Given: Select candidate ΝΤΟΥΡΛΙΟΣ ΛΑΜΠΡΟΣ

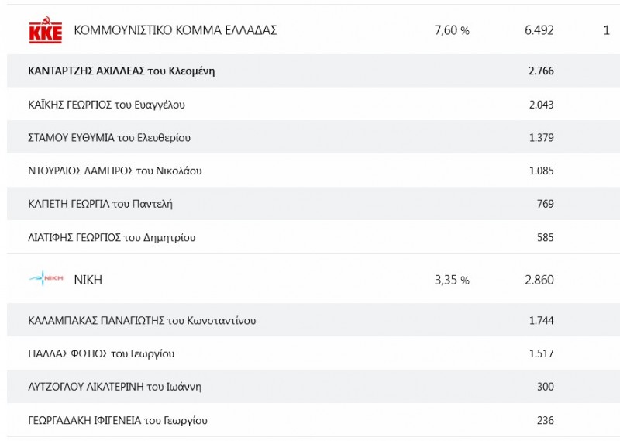Looking at the screenshot, I should tap(115, 171).
